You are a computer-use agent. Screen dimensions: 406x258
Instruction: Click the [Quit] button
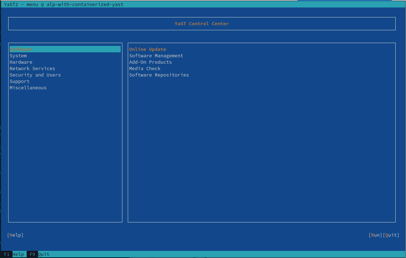[391, 235]
